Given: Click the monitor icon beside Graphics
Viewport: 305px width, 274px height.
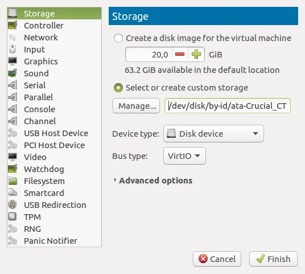Looking at the screenshot, I should [x=13, y=61].
